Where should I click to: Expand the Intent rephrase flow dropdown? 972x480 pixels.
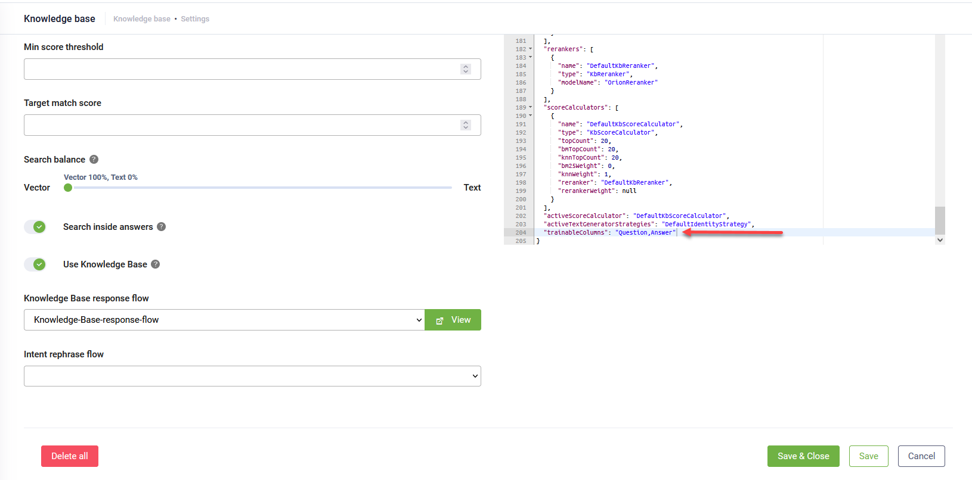(x=252, y=376)
